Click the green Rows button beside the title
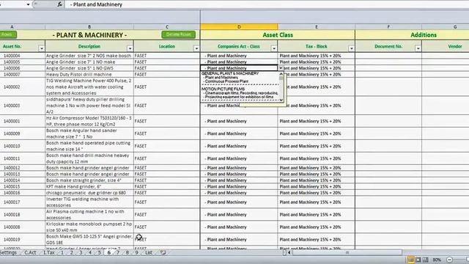Viewport: 469px width, 264px height. click(8, 34)
